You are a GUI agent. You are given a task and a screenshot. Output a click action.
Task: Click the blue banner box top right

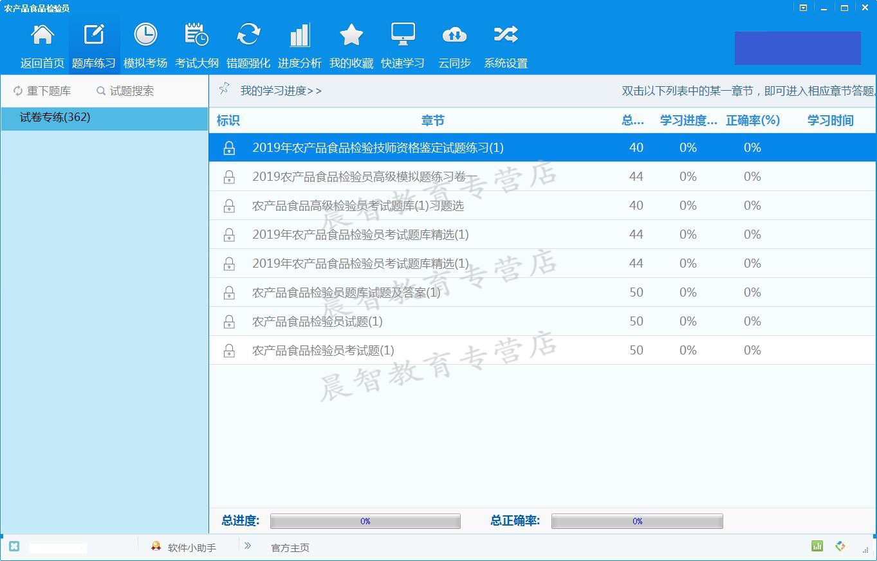(798, 48)
